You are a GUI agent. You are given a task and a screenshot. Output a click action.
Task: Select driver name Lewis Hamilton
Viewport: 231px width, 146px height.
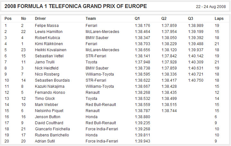point(49,32)
